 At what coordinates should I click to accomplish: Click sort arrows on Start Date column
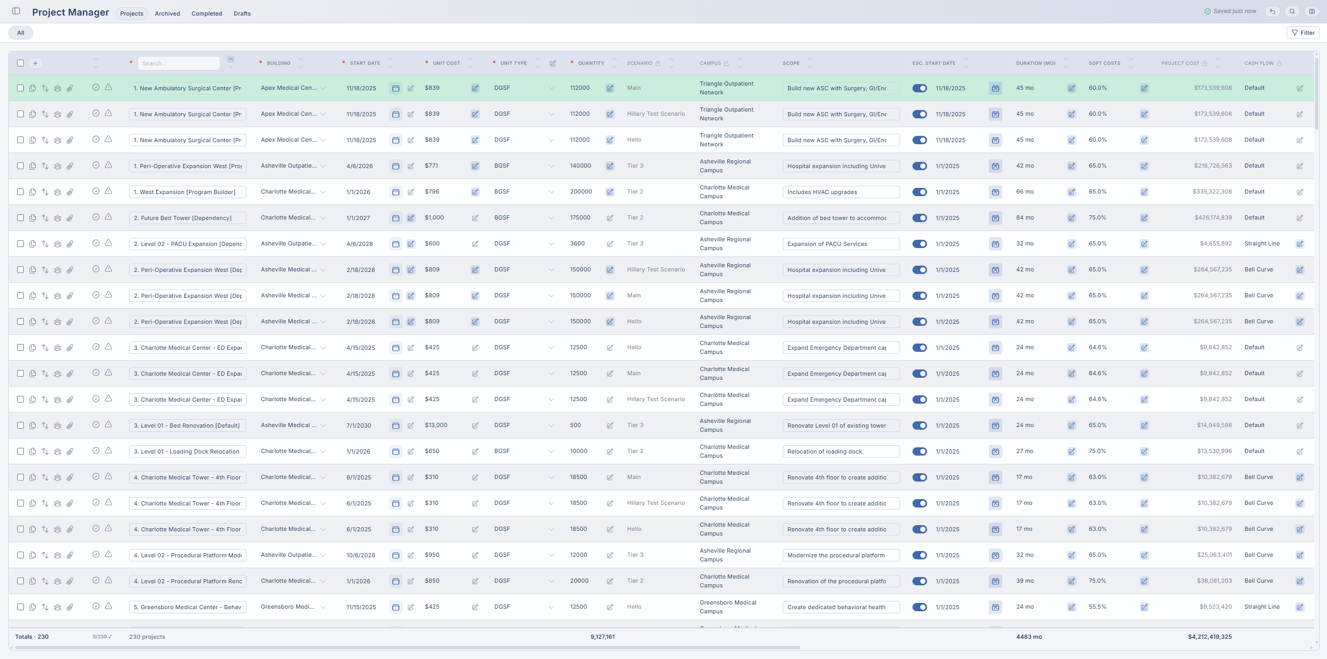pos(391,63)
